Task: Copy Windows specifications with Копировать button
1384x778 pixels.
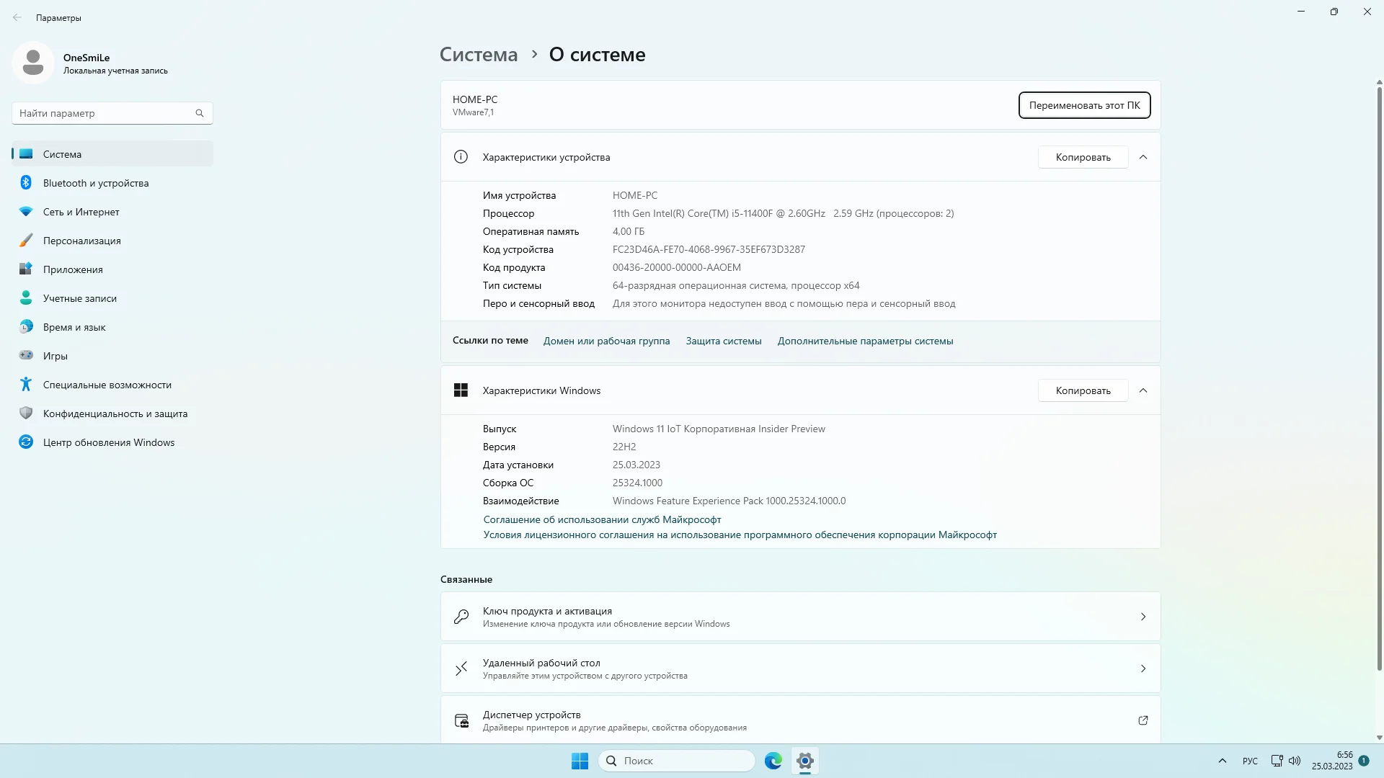Action: tap(1082, 390)
